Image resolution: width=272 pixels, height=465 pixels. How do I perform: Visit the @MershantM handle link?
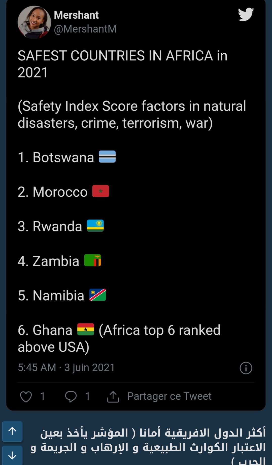click(85, 29)
